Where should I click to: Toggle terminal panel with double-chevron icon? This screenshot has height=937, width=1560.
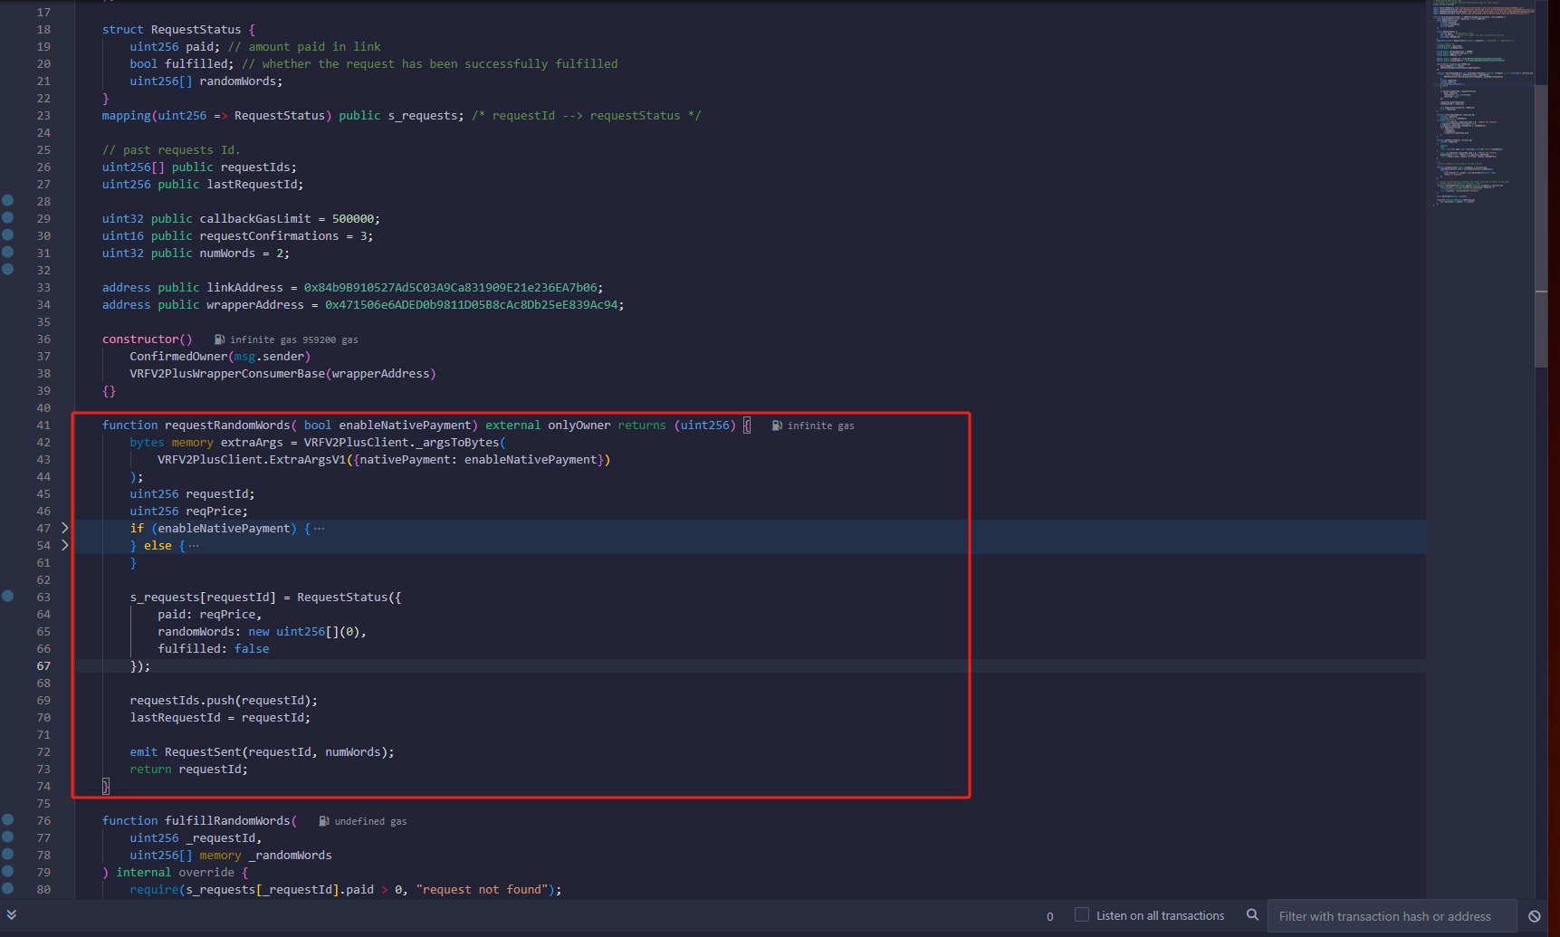[12, 914]
